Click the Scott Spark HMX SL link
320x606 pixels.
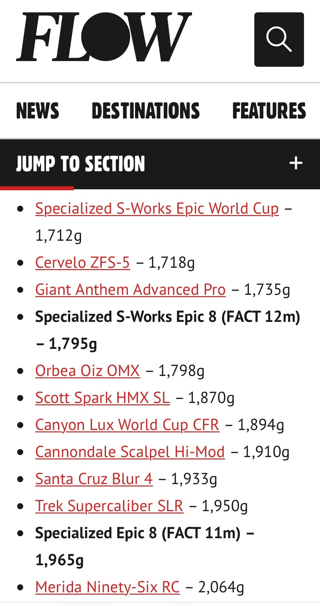pyautogui.click(x=103, y=398)
